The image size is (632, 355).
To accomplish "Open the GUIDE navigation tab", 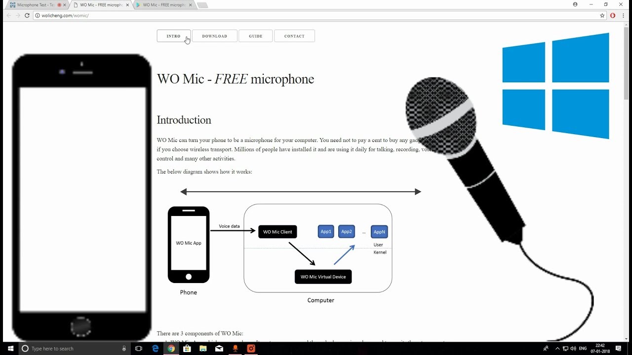I will click(255, 36).
